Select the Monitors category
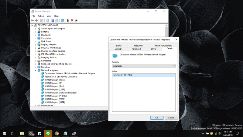The width and height of the screenshot is (243, 137). (x=45, y=67)
